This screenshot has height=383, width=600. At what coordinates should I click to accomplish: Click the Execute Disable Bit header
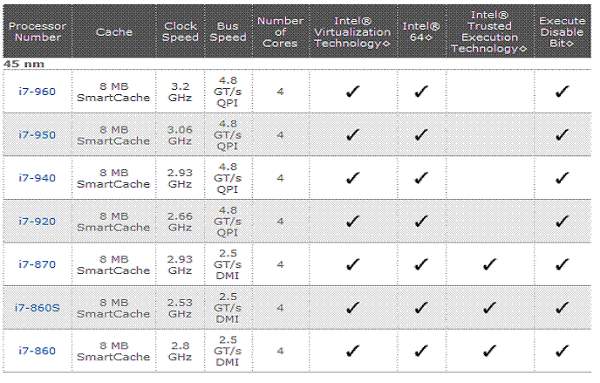[562, 32]
